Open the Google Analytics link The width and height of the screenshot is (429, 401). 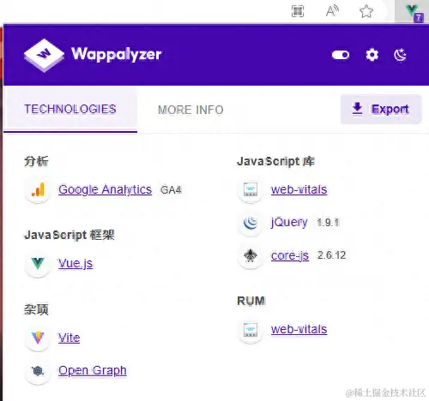[105, 189]
